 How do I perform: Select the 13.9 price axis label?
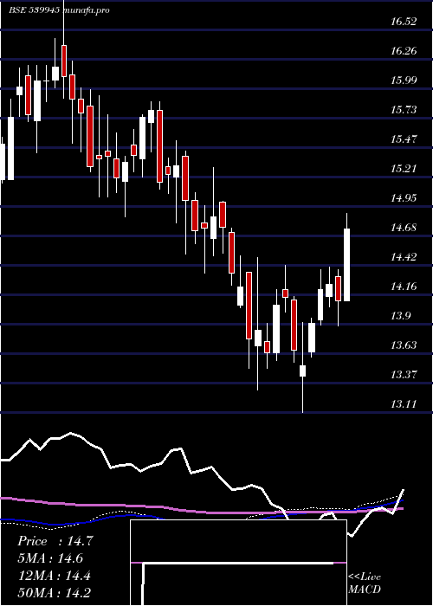(x=400, y=316)
